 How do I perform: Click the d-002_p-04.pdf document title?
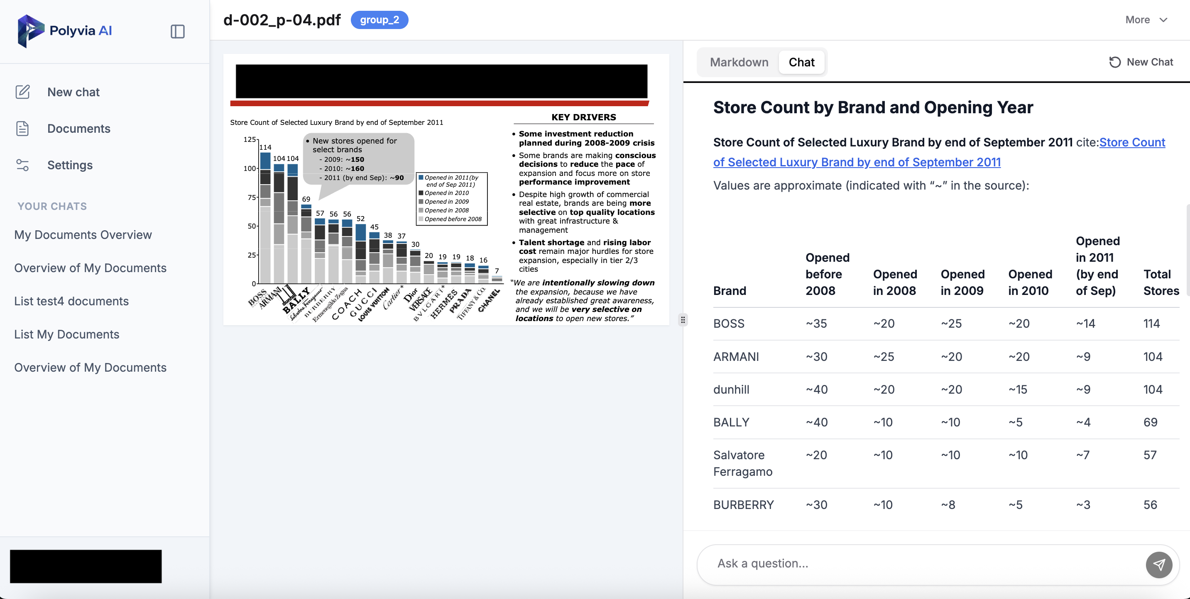tap(282, 20)
